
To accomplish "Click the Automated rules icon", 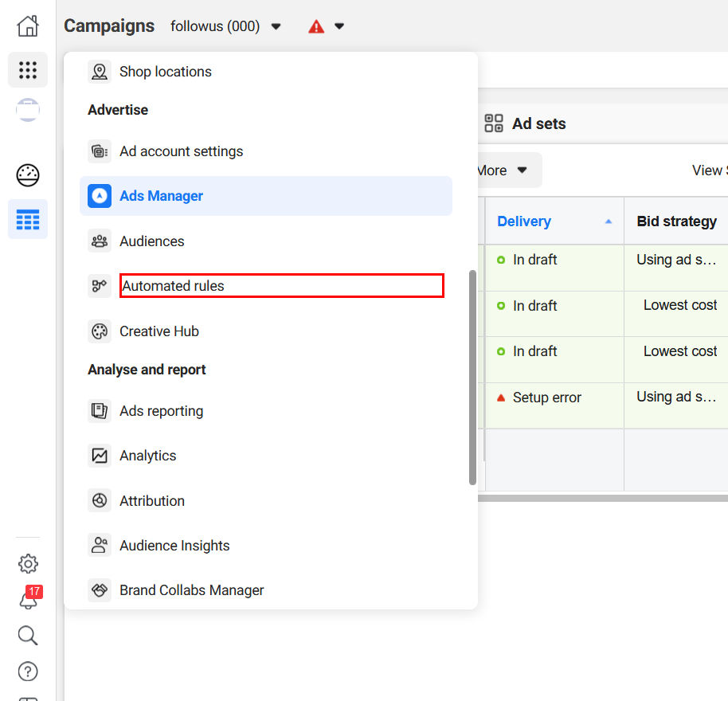I will 100,285.
